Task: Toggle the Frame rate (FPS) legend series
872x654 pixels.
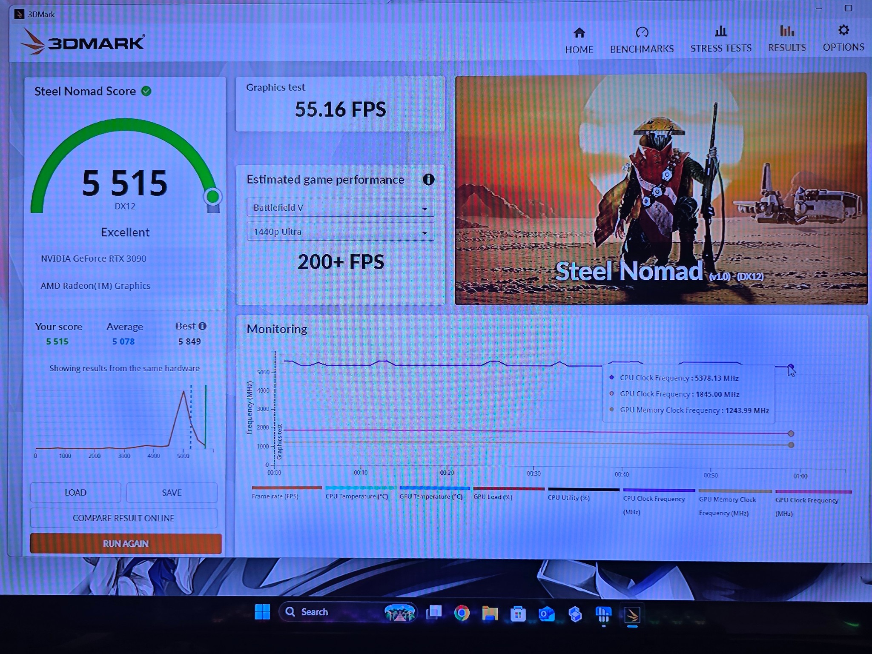Action: pos(286,492)
